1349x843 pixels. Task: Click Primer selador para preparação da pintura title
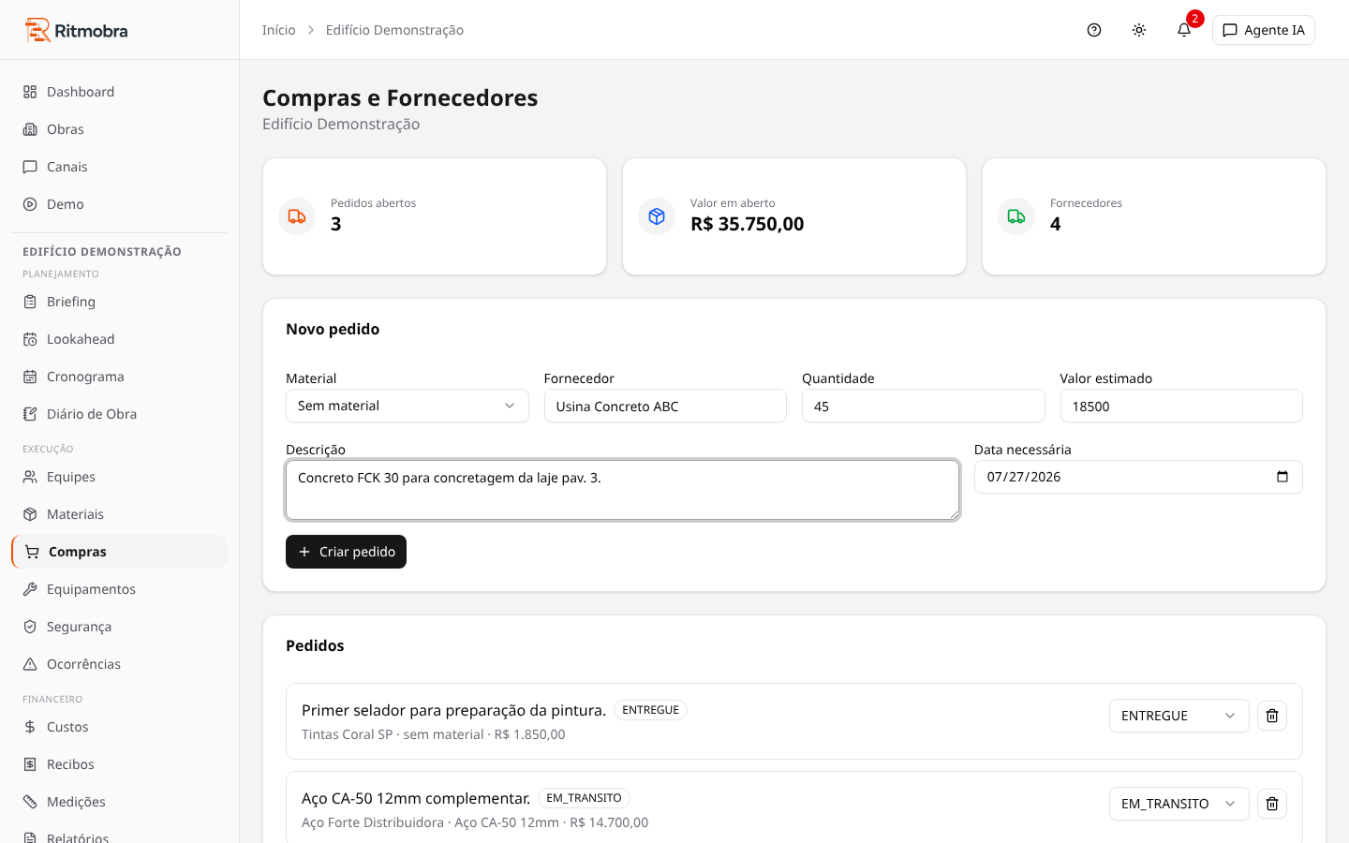click(x=453, y=710)
